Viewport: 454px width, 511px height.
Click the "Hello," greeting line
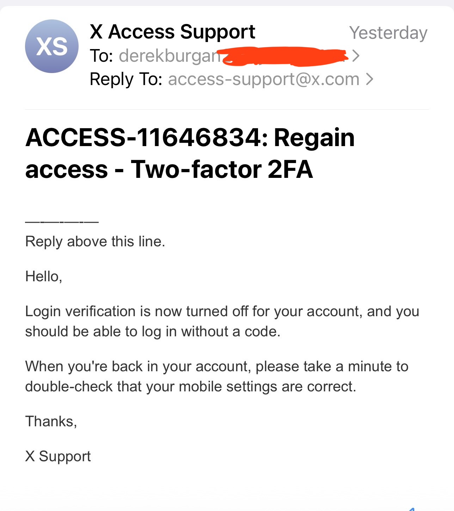coord(44,276)
